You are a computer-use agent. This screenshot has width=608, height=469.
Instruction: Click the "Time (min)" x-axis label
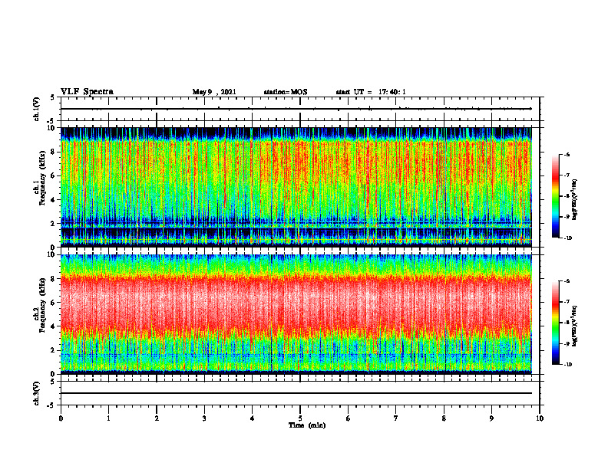pyautogui.click(x=307, y=425)
